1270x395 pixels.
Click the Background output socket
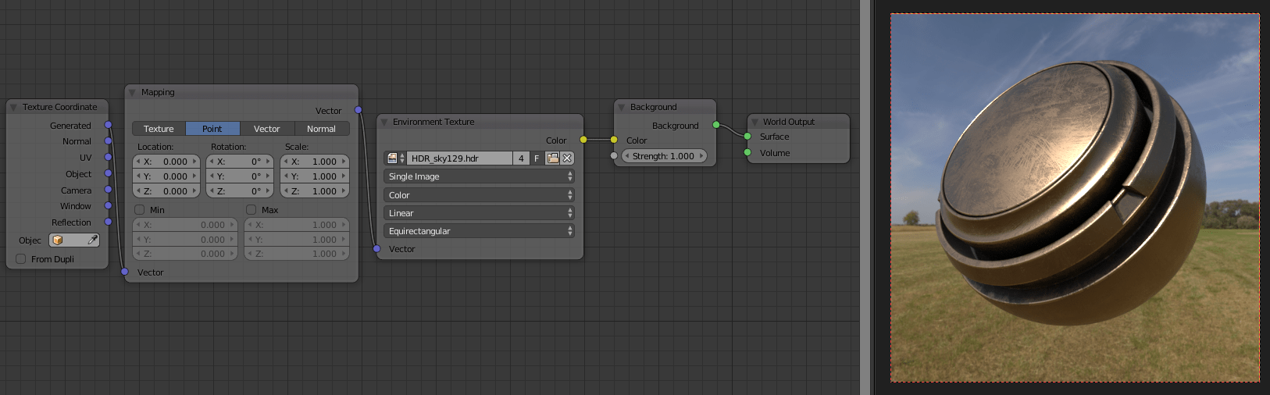(x=716, y=125)
